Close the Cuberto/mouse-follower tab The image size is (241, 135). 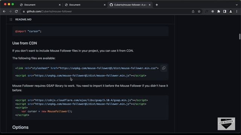pos(149,5)
